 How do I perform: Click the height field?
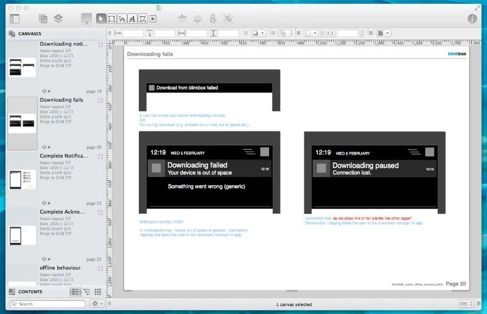[229, 33]
